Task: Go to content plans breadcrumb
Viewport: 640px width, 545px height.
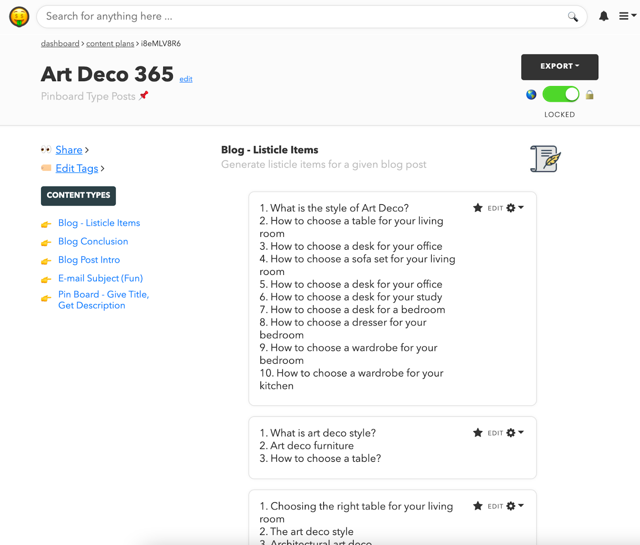Action: [110, 44]
